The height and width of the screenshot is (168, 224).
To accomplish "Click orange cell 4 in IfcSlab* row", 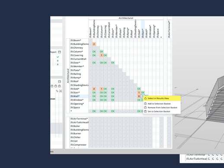I will pyautogui.click(x=94, y=89).
